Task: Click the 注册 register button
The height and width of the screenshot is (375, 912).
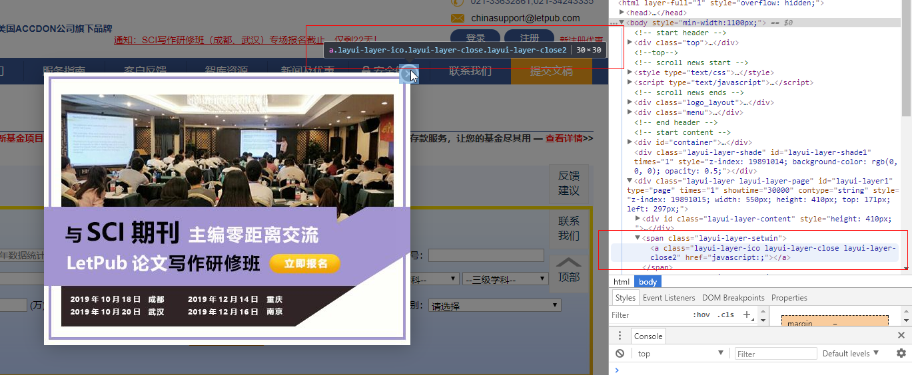Action: click(x=529, y=39)
